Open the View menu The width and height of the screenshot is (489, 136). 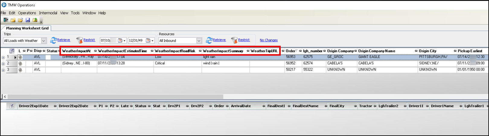(64, 13)
